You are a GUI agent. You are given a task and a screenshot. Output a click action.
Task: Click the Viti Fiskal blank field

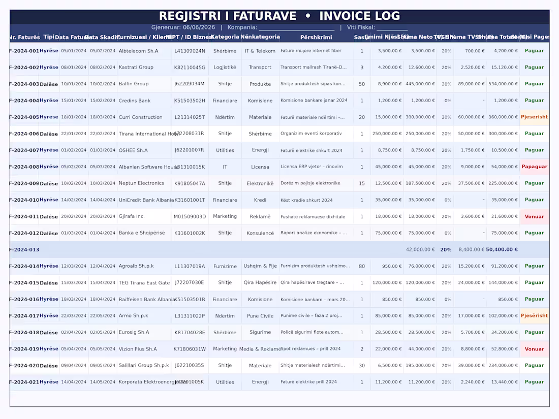392,27
